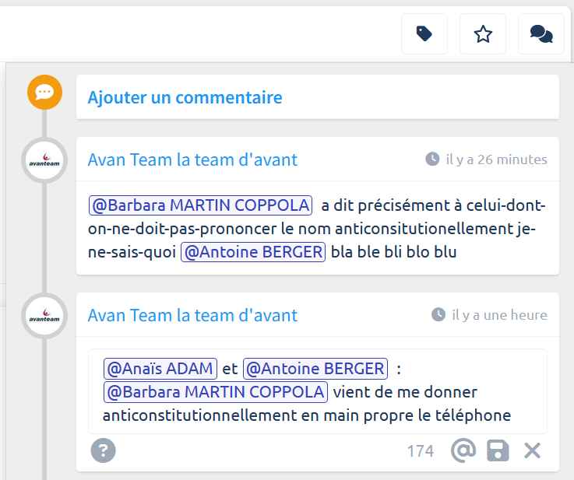Image resolution: width=574 pixels, height=480 pixels.
Task: Click the tag icon button
Action: [424, 34]
